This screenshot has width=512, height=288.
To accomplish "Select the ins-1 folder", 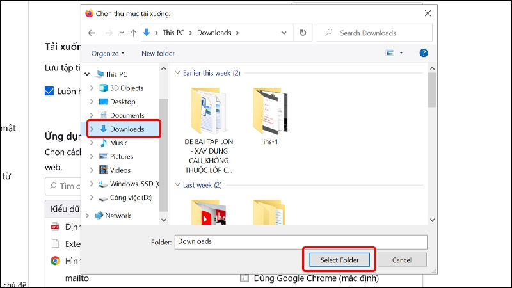I will [270, 116].
